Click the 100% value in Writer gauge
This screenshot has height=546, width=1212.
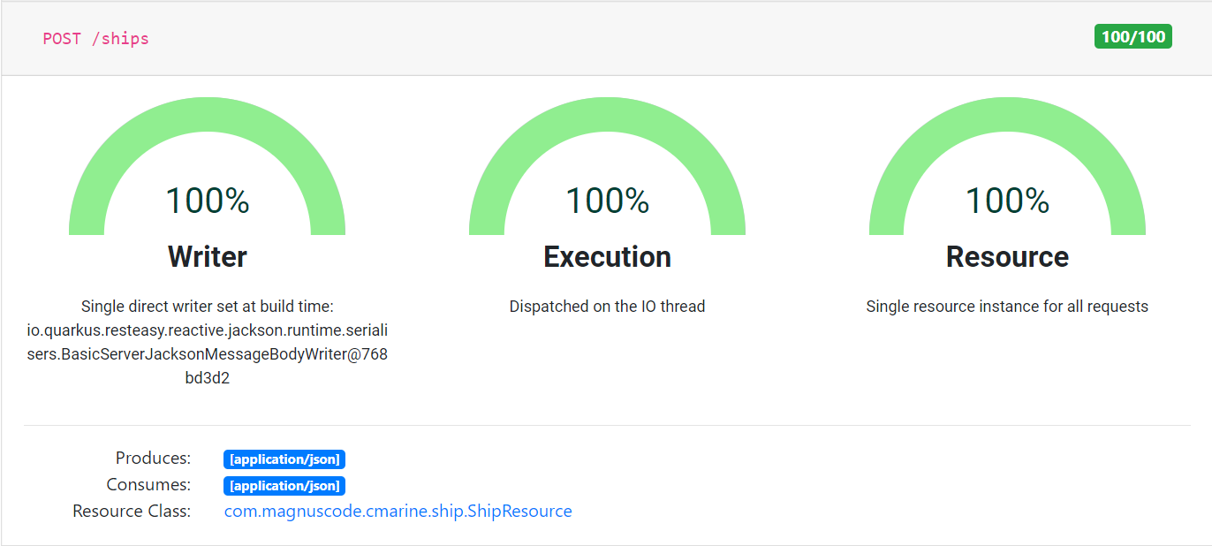[208, 201]
